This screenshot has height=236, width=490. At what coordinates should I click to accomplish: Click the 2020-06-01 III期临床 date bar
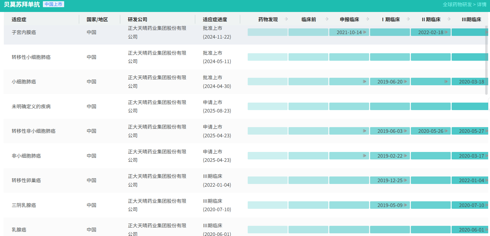pos(470,230)
